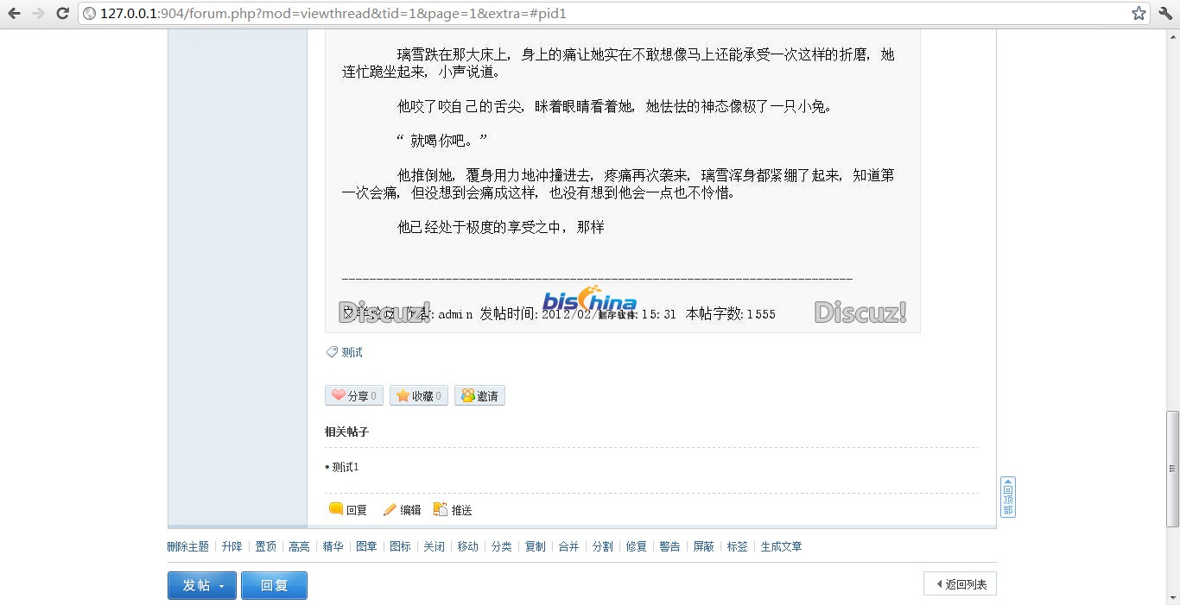
Task: Go back using browser back arrow
Action: (14, 13)
